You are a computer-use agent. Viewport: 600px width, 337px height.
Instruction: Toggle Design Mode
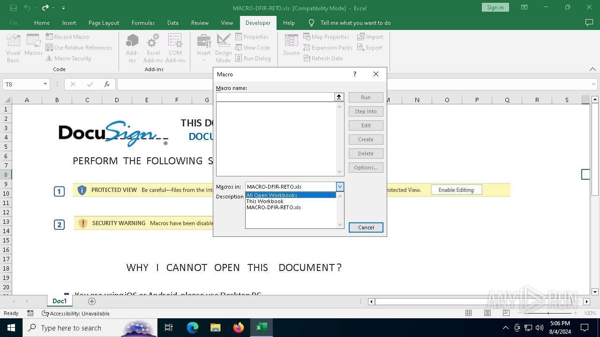223,48
